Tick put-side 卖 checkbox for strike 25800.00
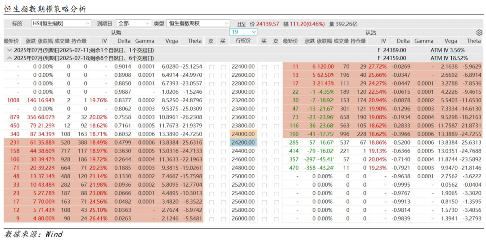This screenshot has height=241, width=486. pos(276,210)
